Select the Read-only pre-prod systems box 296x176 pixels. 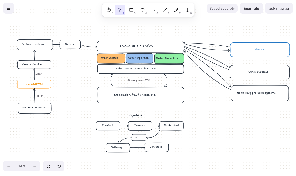point(260,93)
